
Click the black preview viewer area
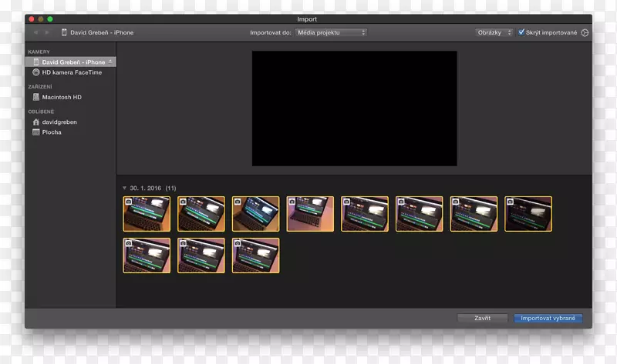pyautogui.click(x=355, y=109)
